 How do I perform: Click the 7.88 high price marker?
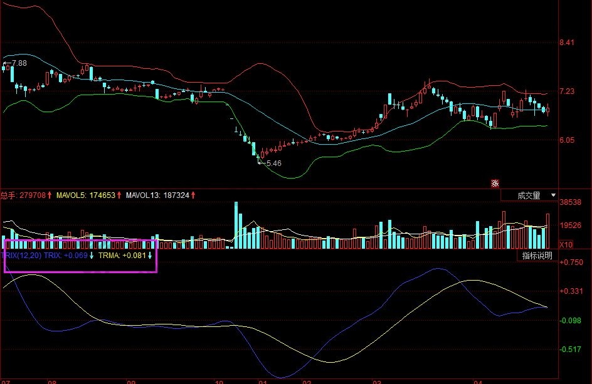tap(19, 63)
